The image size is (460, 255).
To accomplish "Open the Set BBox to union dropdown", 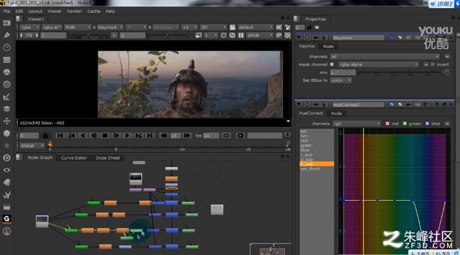I will [x=341, y=80].
